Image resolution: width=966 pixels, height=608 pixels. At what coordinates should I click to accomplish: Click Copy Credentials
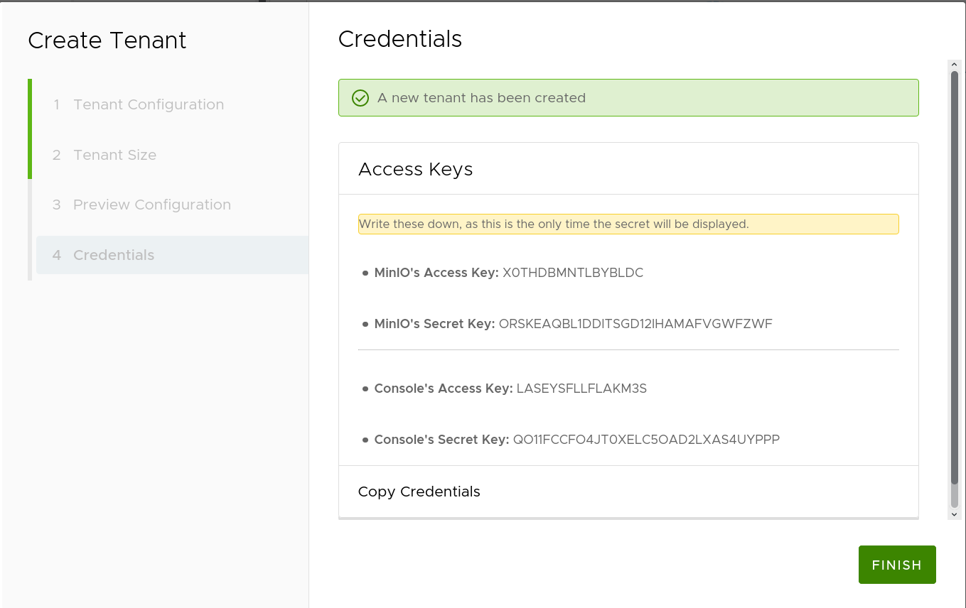pyautogui.click(x=419, y=492)
